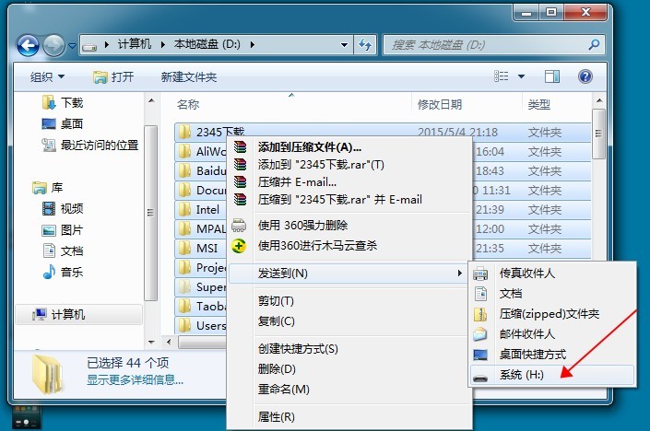650x431 pixels.
Task: Select 库 in the navigation pane
Action: pos(47,188)
